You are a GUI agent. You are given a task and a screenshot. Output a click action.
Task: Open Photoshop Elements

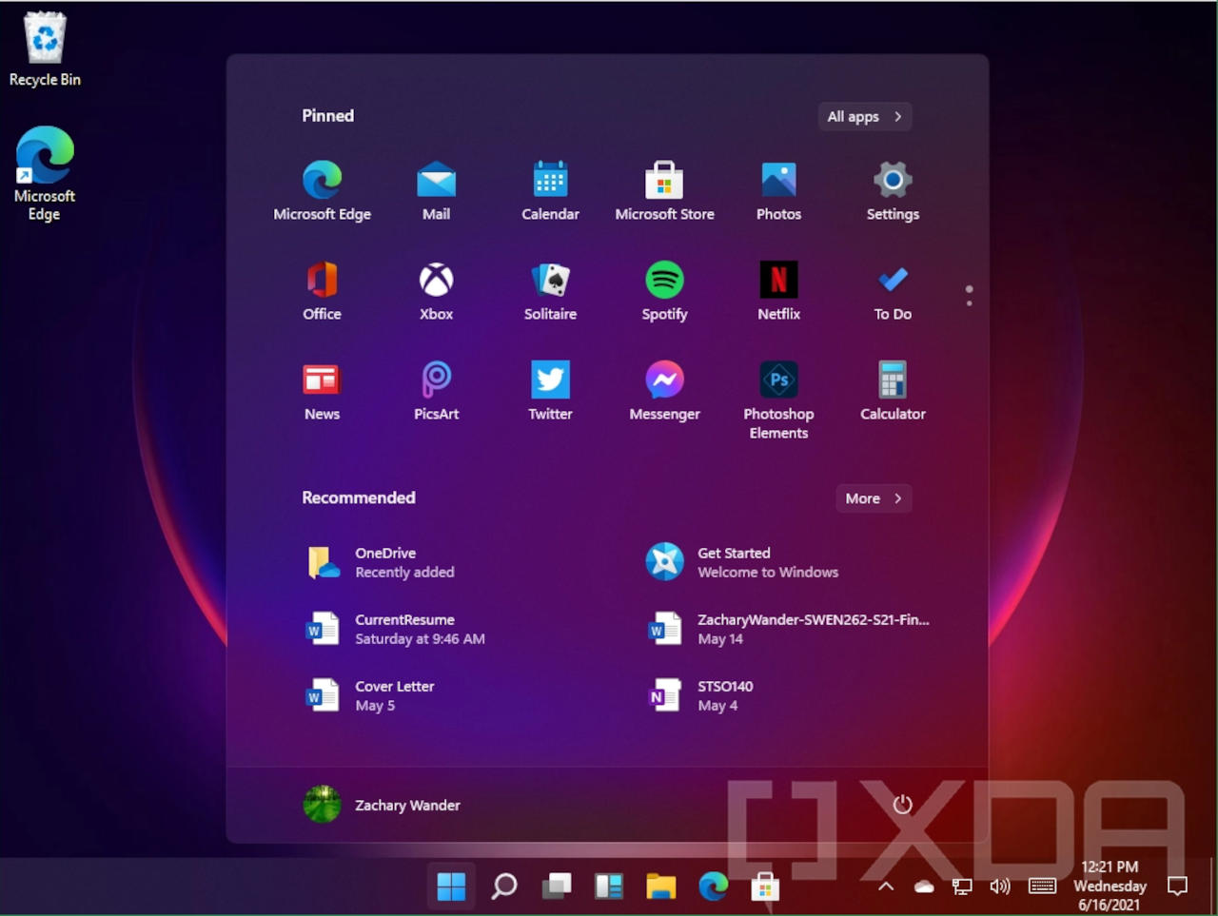pyautogui.click(x=778, y=400)
